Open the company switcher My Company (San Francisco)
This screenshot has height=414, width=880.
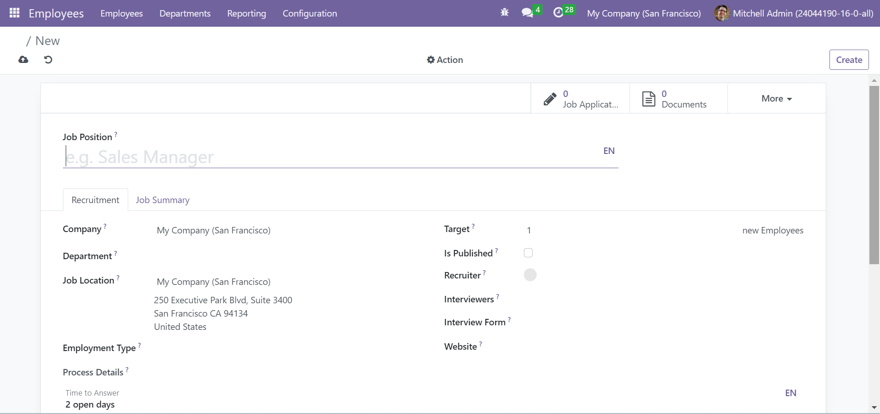644,13
